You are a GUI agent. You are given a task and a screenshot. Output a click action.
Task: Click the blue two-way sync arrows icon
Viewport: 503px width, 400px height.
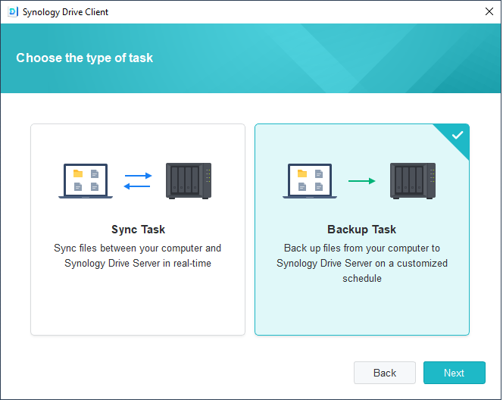point(137,180)
